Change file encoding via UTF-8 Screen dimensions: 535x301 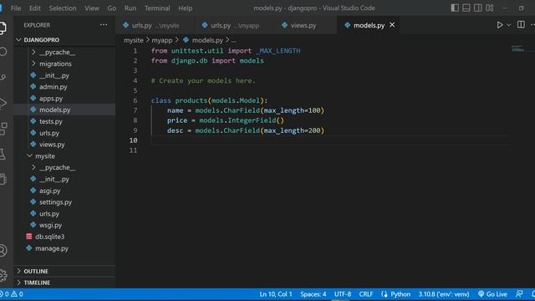[x=343, y=294]
